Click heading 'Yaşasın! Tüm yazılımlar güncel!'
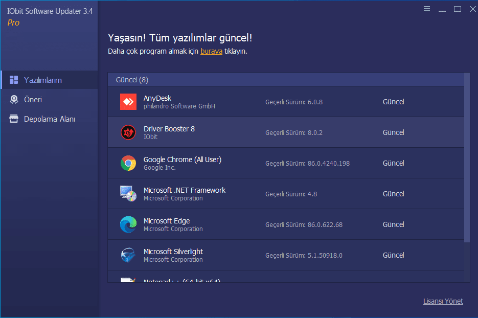478x318 pixels. (180, 38)
